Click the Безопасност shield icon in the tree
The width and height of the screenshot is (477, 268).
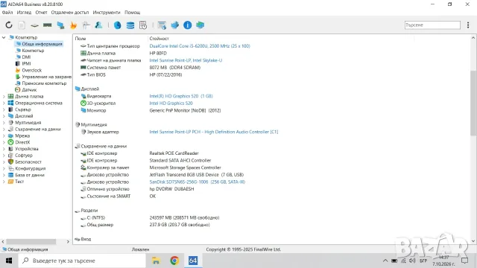(x=10, y=162)
